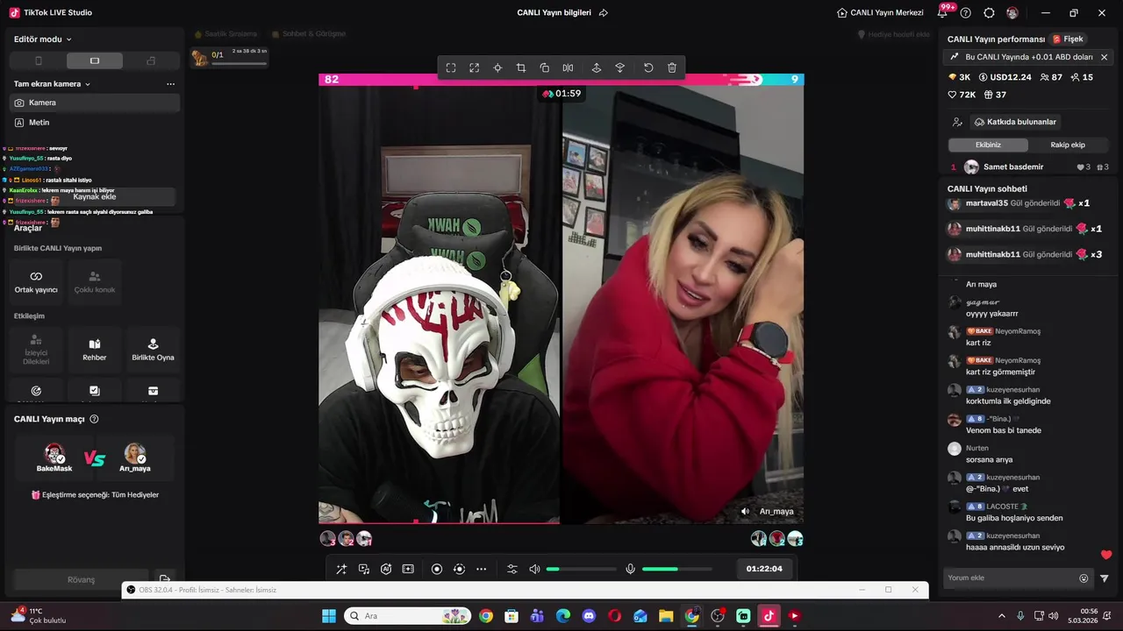This screenshot has height=631, width=1123.
Task: Click the flip horizontal mirror icon
Action: (x=568, y=67)
